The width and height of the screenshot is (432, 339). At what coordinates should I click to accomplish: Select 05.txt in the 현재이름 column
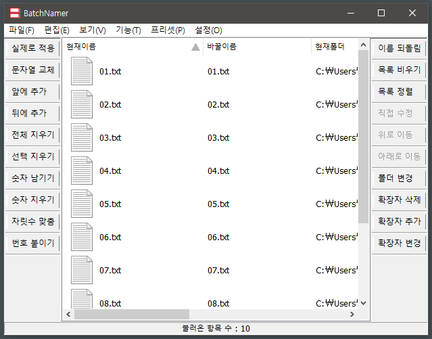110,204
